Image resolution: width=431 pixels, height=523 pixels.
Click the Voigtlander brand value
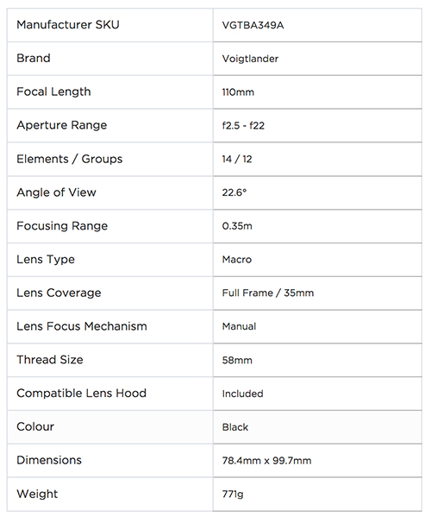[x=250, y=59]
